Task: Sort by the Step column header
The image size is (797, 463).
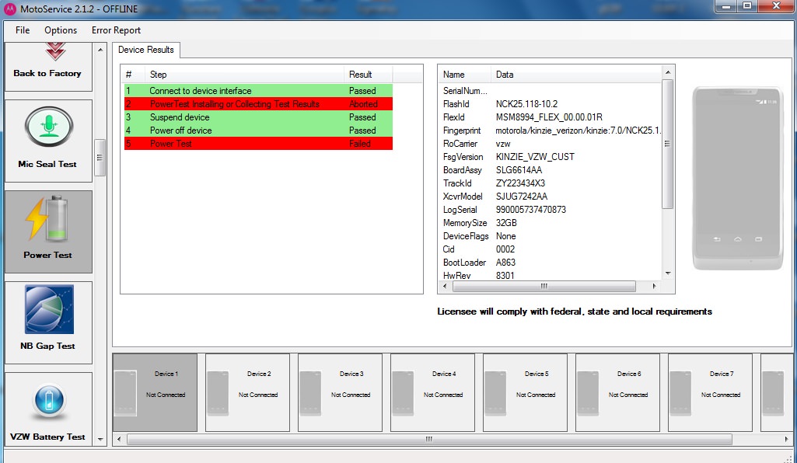Action: click(245, 74)
